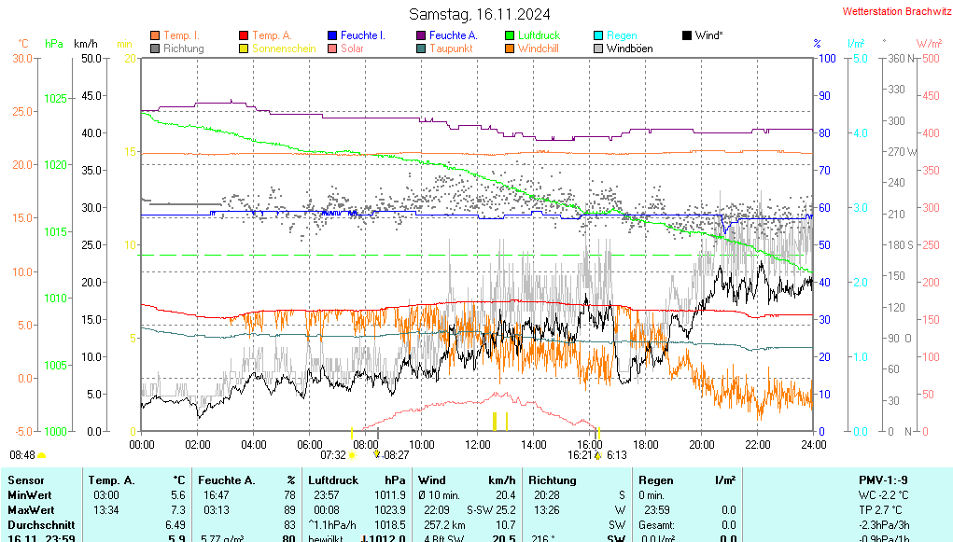Click the green Luftdruck legend square
Viewport: 953px width, 542px height.
(x=510, y=35)
